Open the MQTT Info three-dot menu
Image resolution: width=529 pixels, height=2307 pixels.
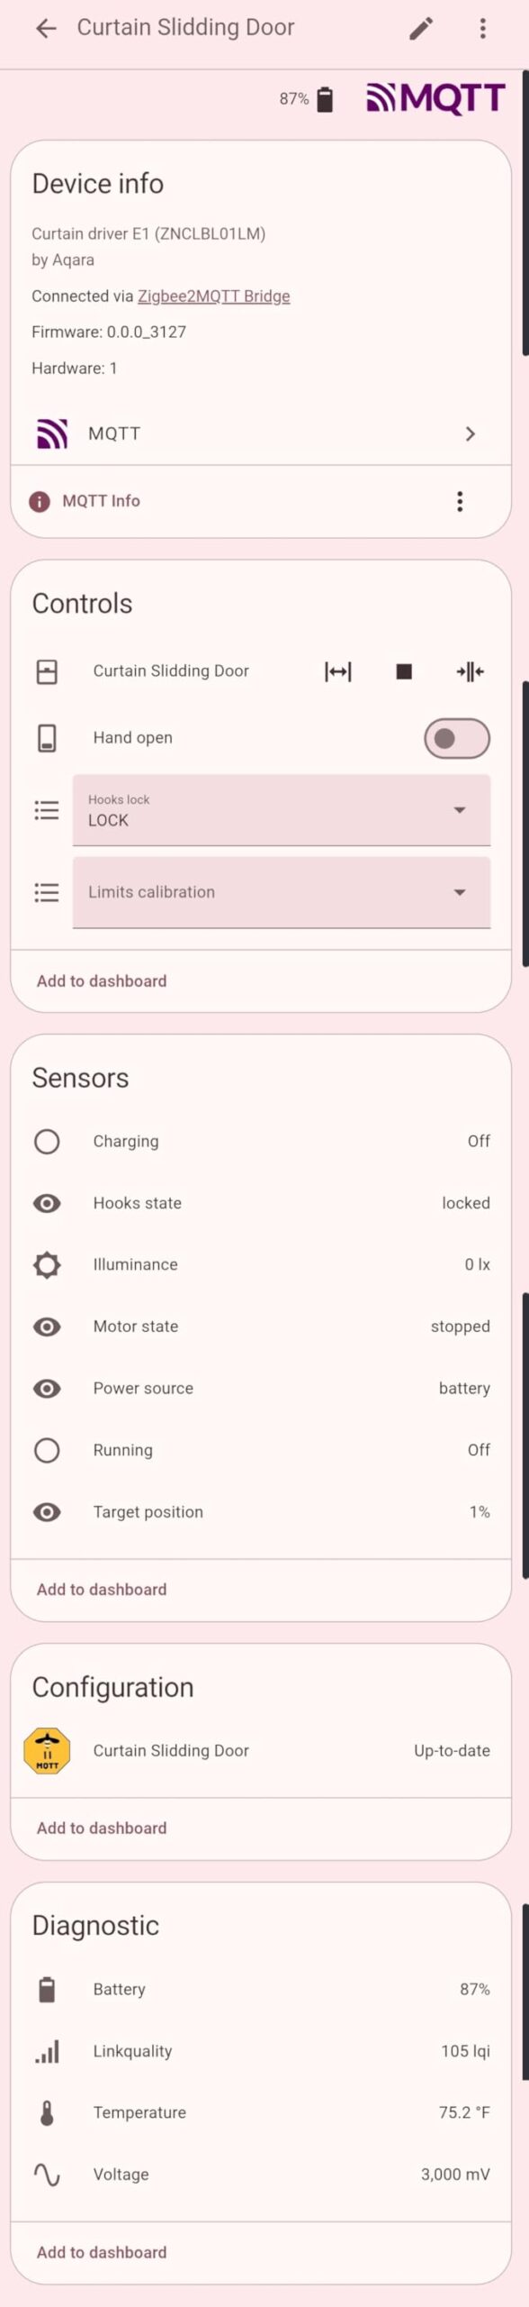pyautogui.click(x=460, y=500)
